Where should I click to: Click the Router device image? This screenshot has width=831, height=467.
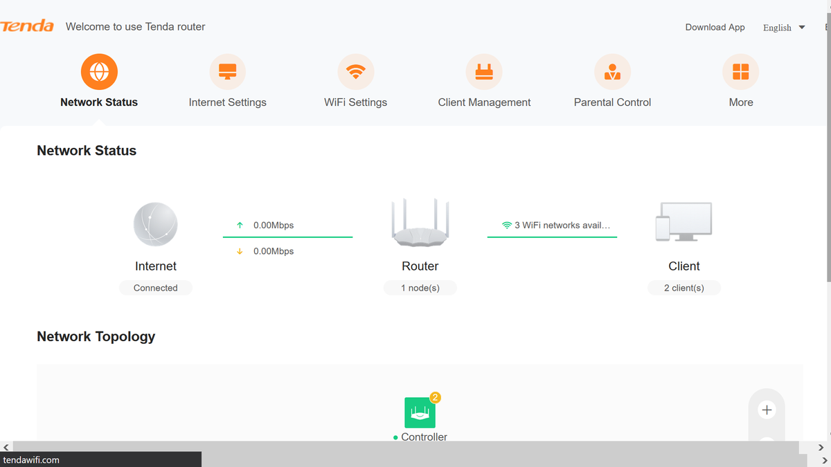pyautogui.click(x=420, y=223)
